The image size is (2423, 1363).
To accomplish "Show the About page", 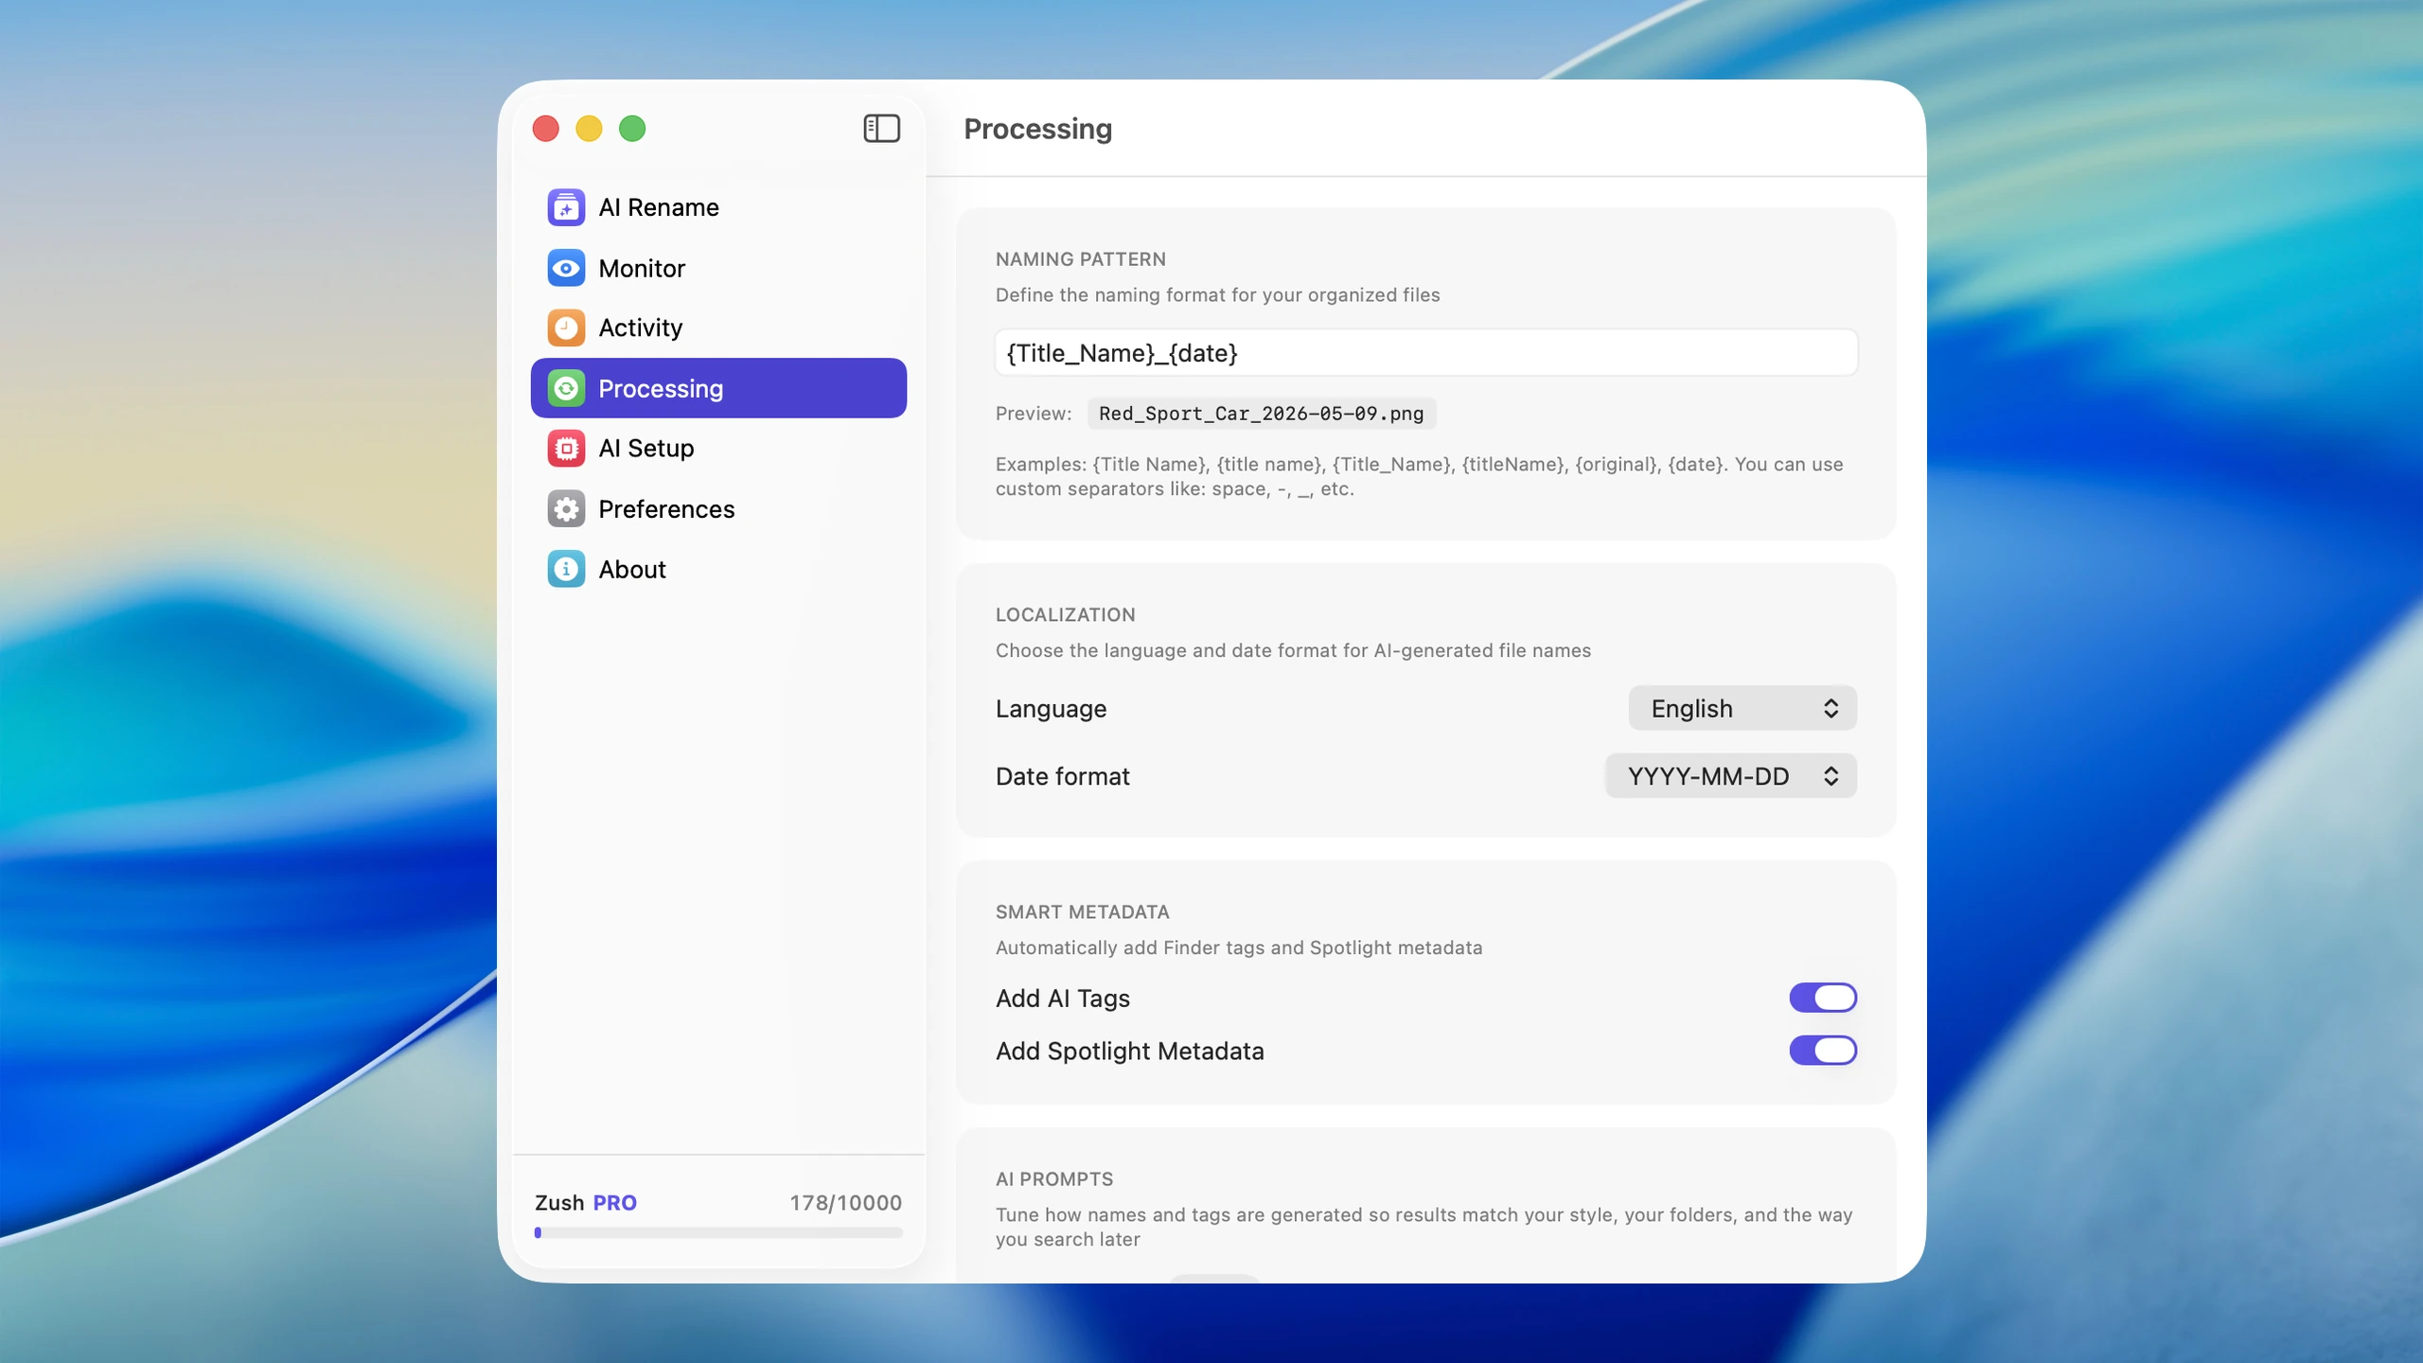I will (718, 569).
